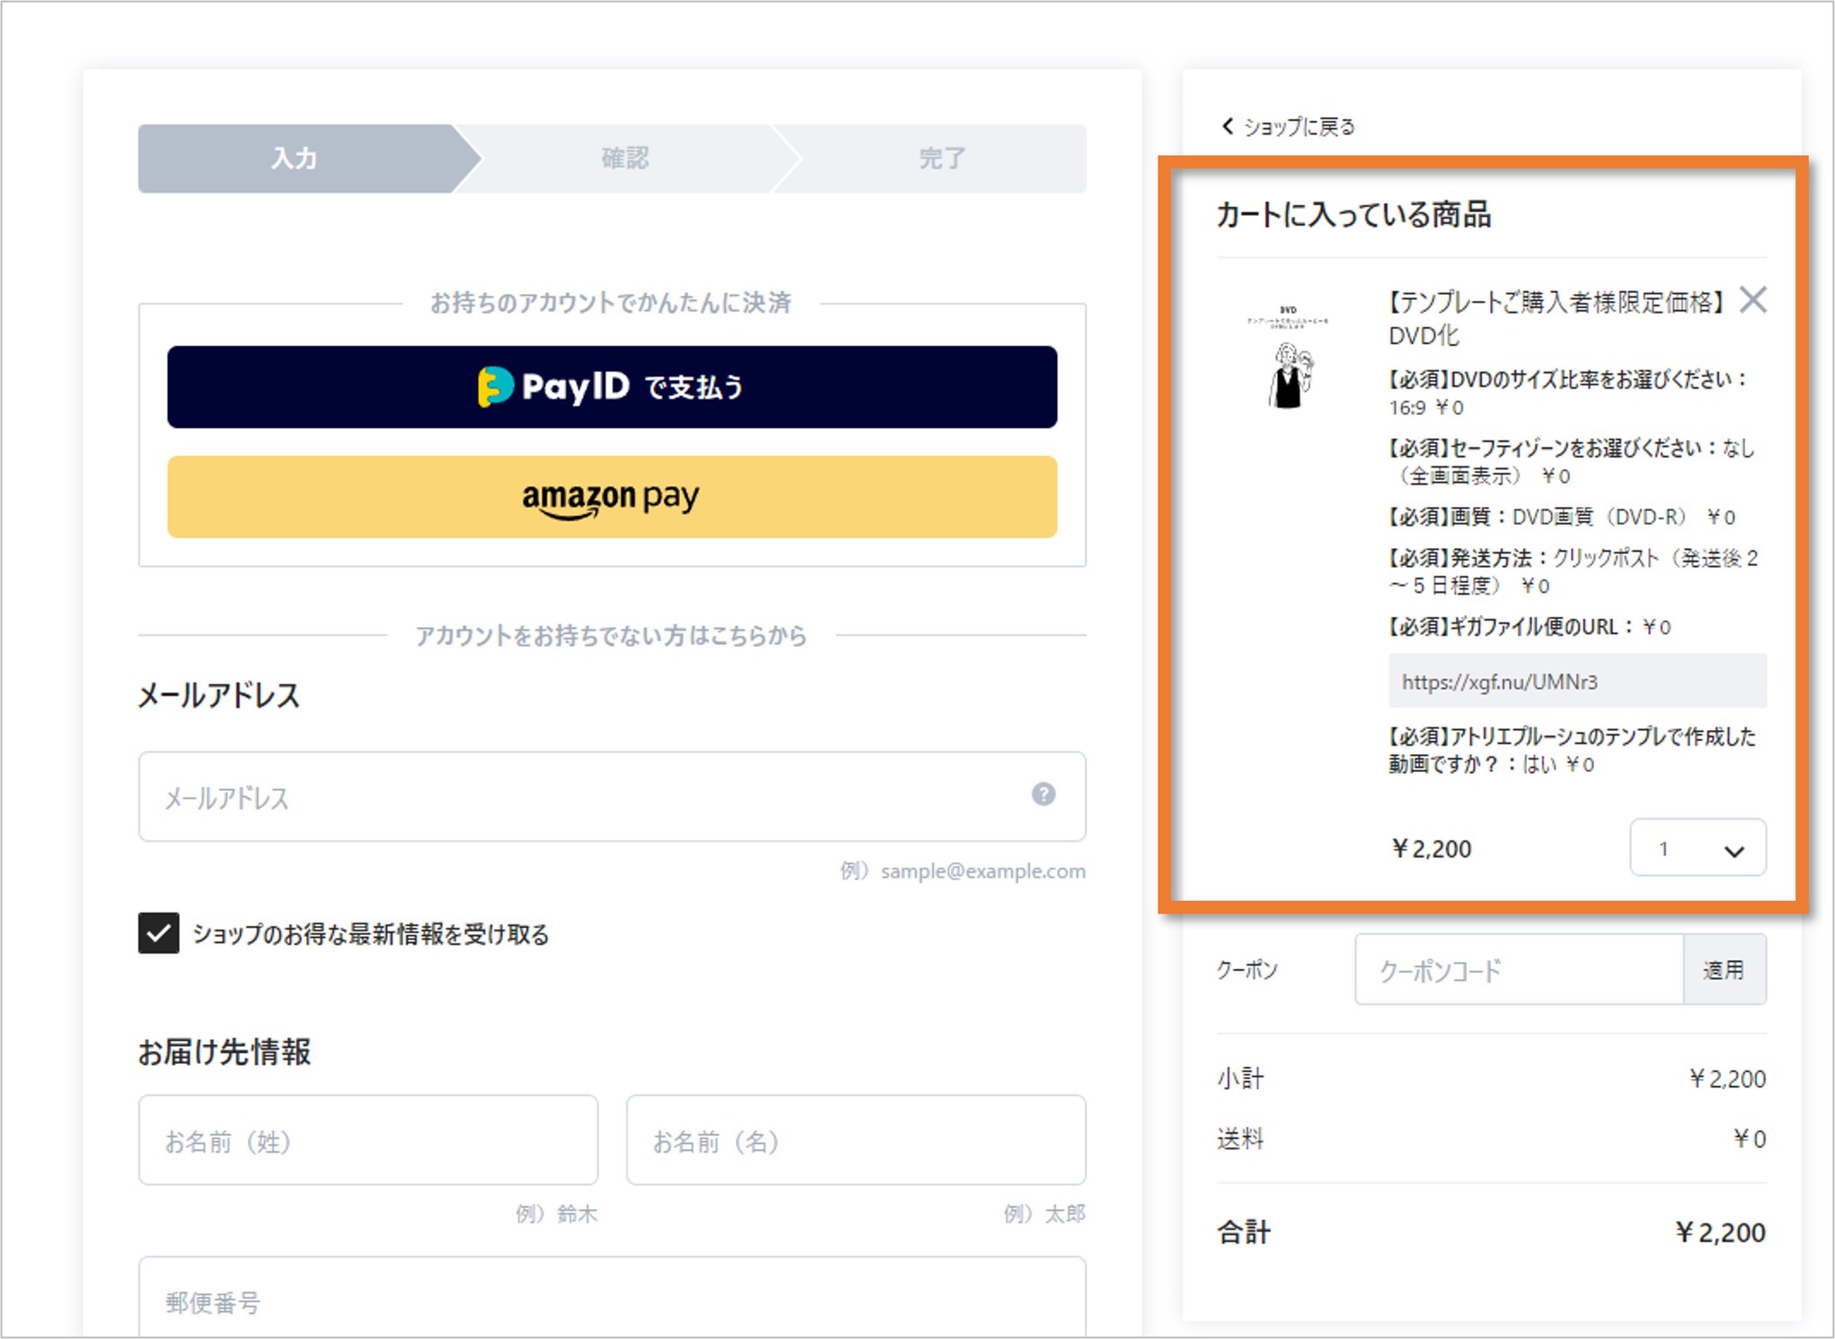
Task: Click the 小計 subtotal amount
Action: point(1727,1078)
